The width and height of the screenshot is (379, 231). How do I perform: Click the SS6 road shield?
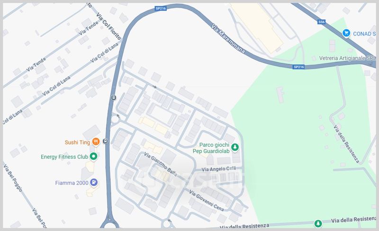pos(322,22)
